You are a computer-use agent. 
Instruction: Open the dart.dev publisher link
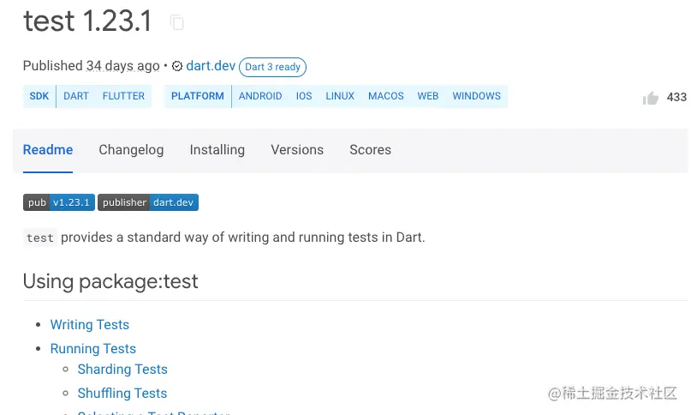pos(211,66)
